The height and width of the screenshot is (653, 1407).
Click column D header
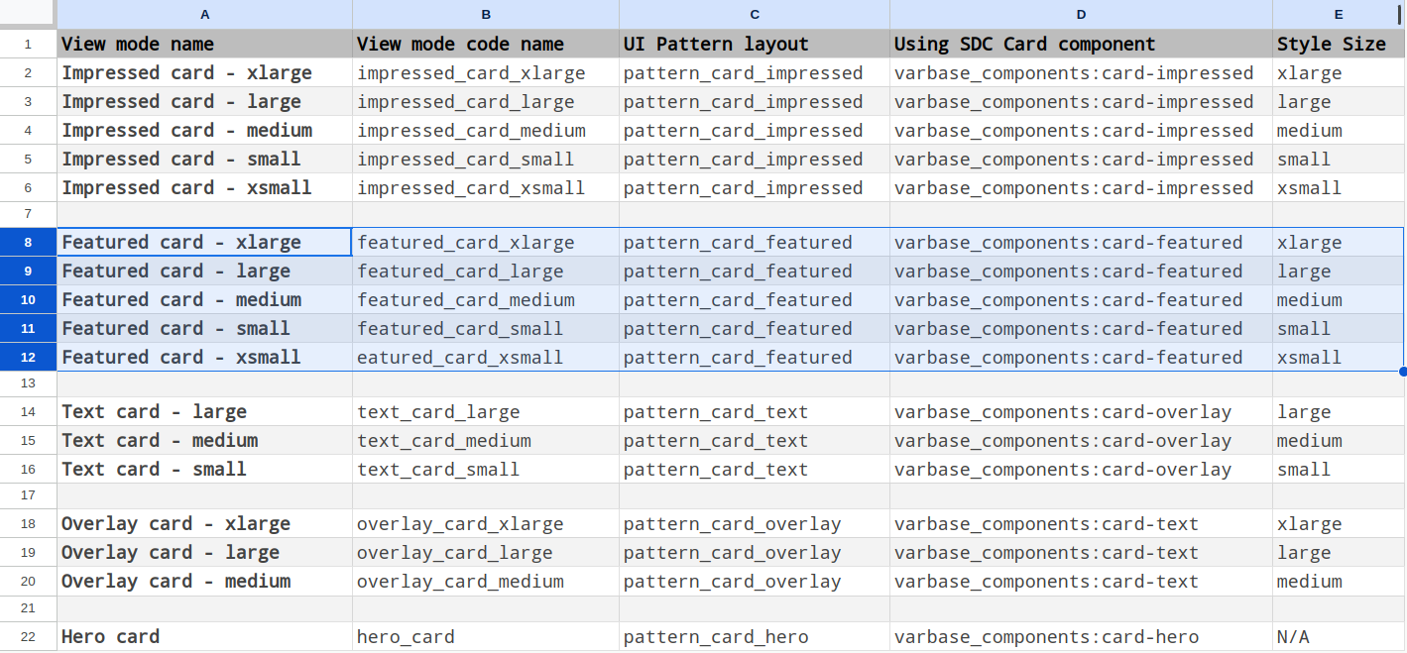[x=1081, y=14]
